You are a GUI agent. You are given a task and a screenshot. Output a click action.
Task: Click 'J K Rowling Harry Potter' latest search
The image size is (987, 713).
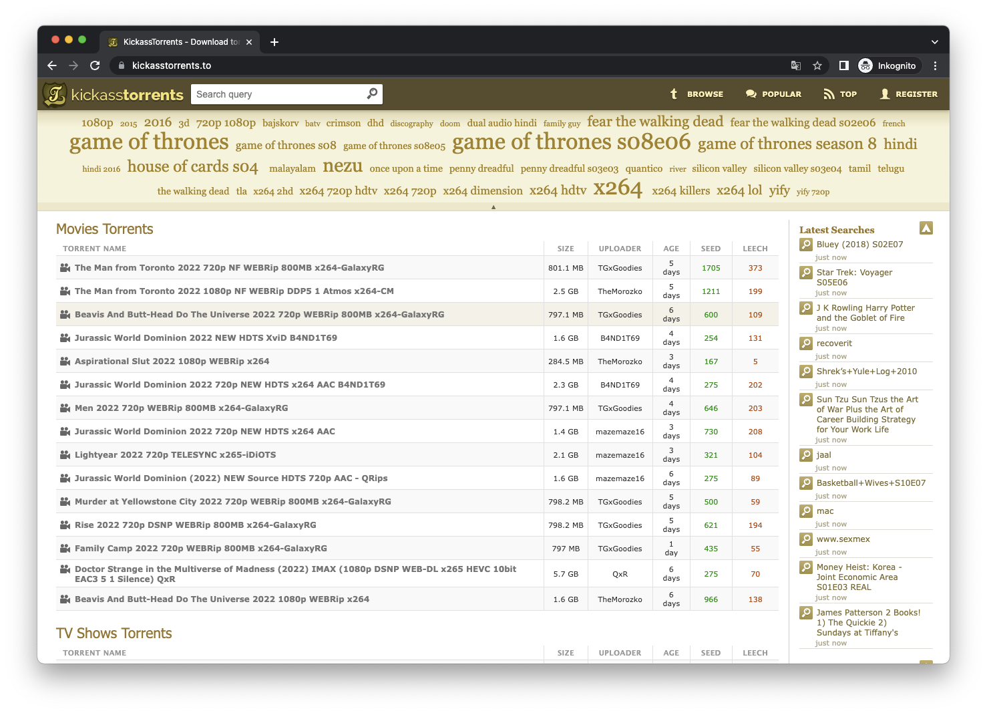865,313
